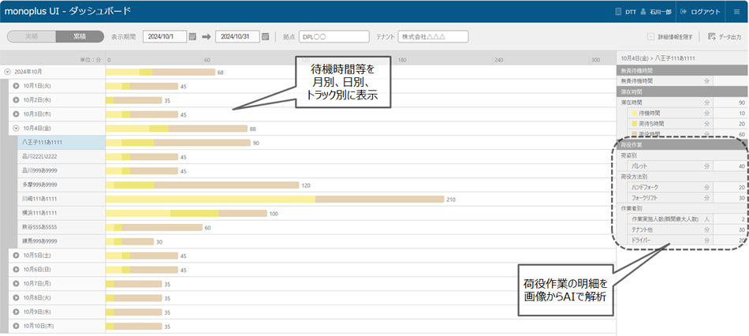Click the DTT building icon
The image size is (749, 336).
[x=619, y=12]
